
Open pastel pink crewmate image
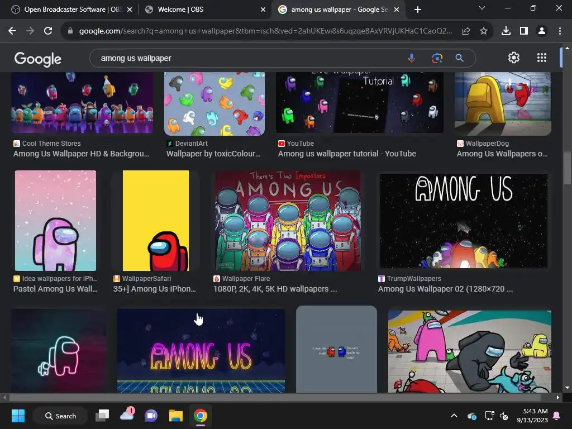click(55, 221)
